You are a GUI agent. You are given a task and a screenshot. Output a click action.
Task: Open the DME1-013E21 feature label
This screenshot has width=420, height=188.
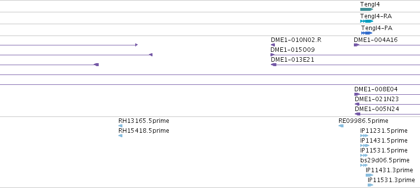(293, 60)
